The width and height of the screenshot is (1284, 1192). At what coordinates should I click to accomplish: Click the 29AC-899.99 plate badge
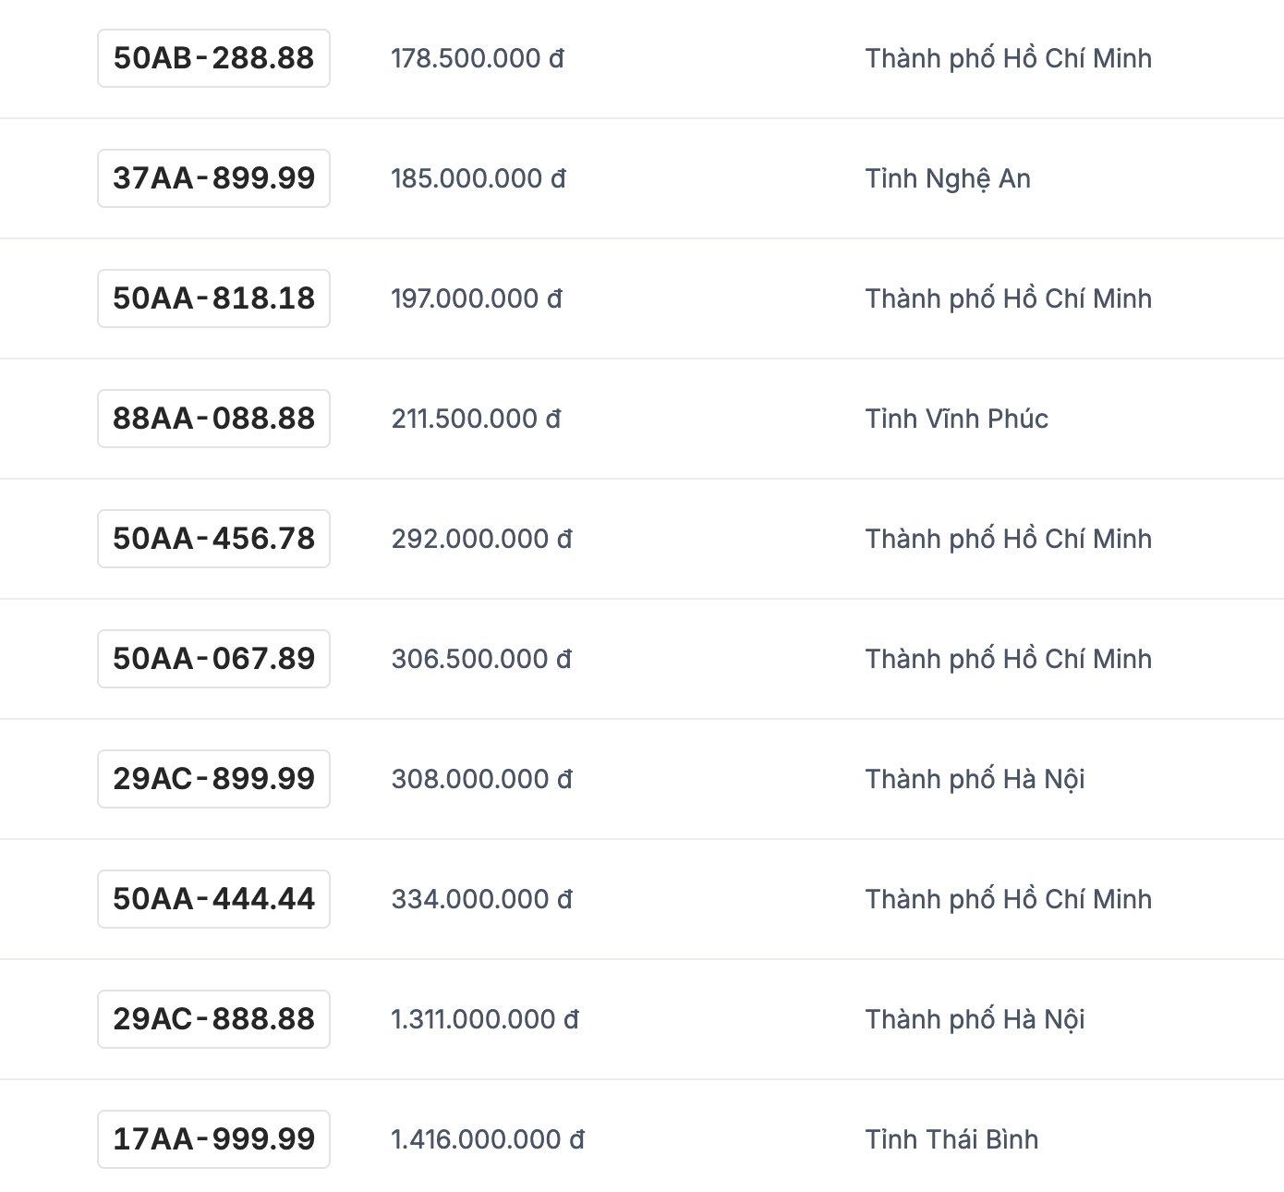click(x=213, y=779)
